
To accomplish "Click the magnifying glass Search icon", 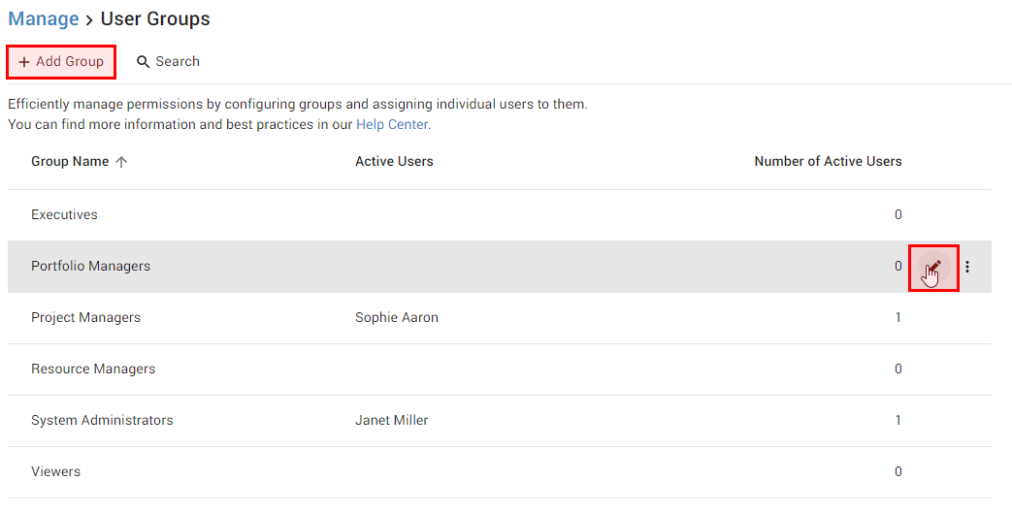I will coord(143,62).
